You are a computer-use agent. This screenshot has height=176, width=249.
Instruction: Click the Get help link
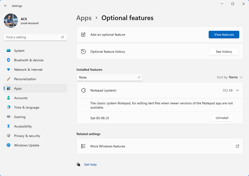(x=90, y=164)
